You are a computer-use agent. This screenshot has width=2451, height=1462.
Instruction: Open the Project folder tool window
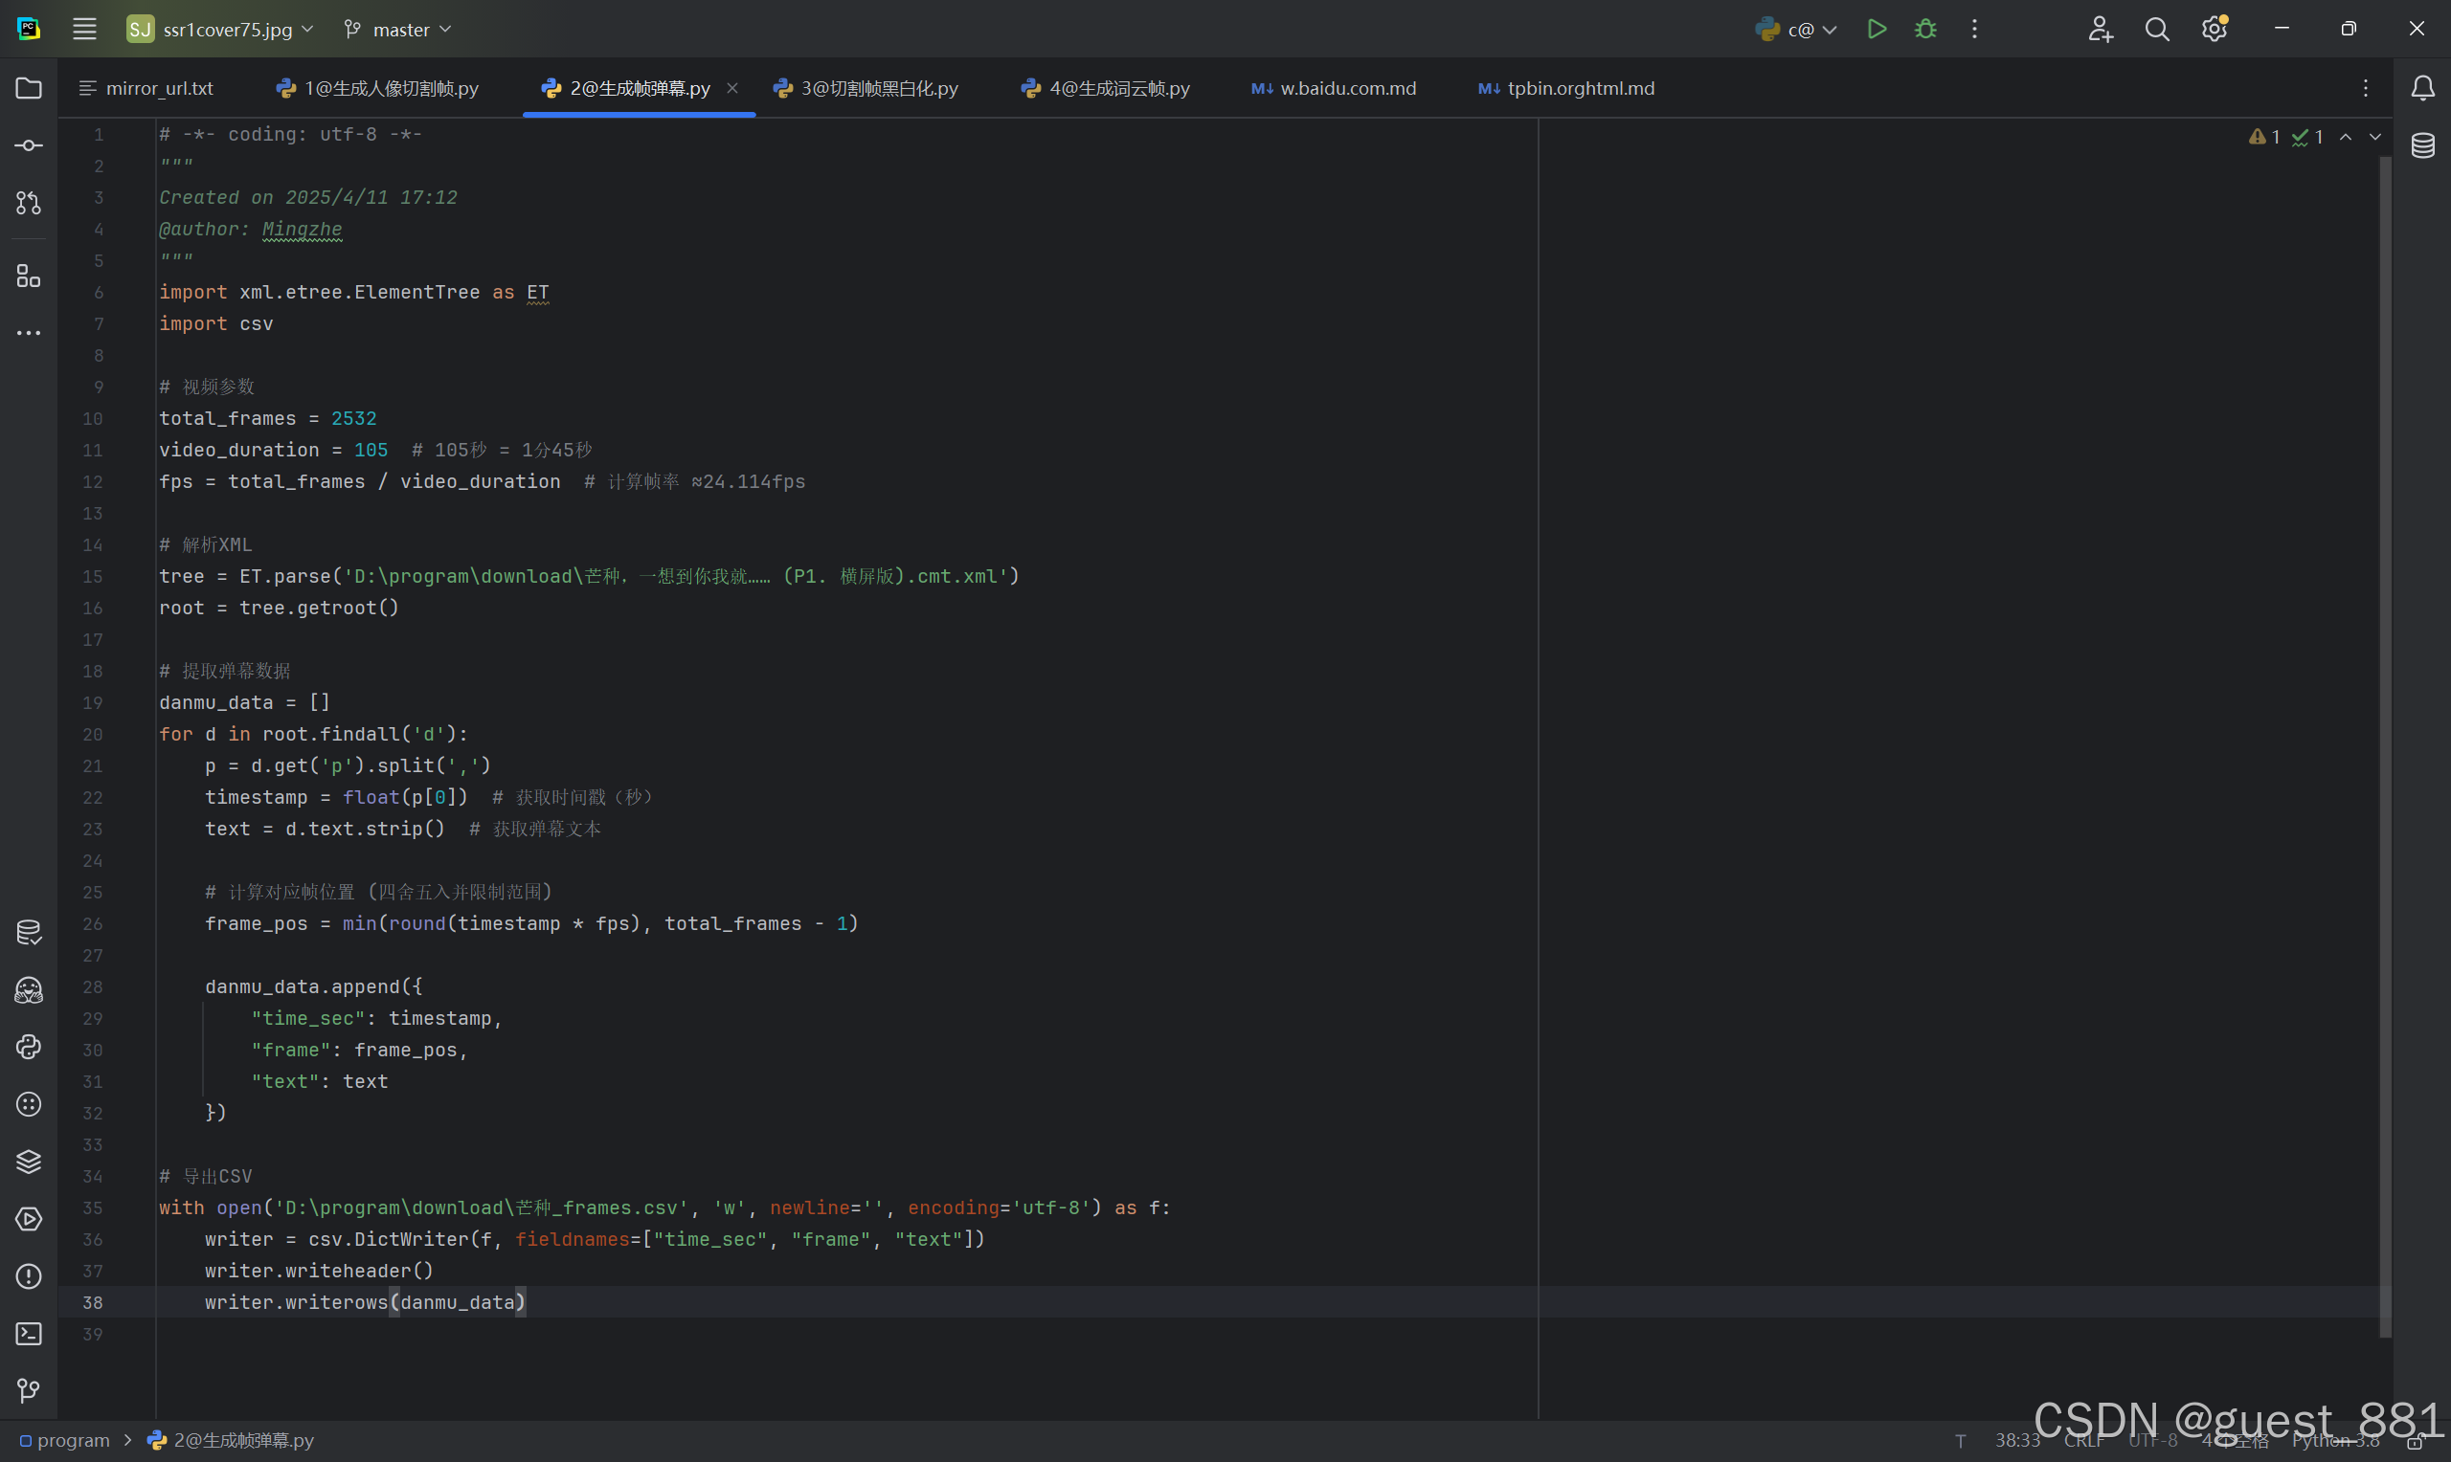(x=29, y=89)
